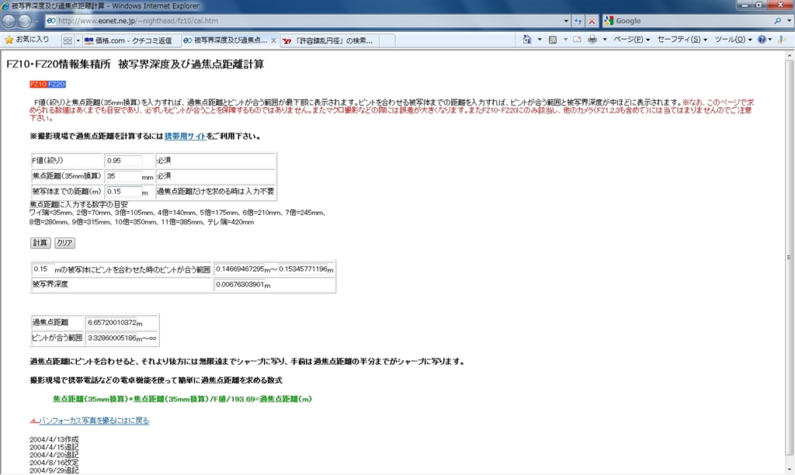The width and height of the screenshot is (795, 475).
Task: Close the active 被写界深度 tab
Action: [274, 40]
